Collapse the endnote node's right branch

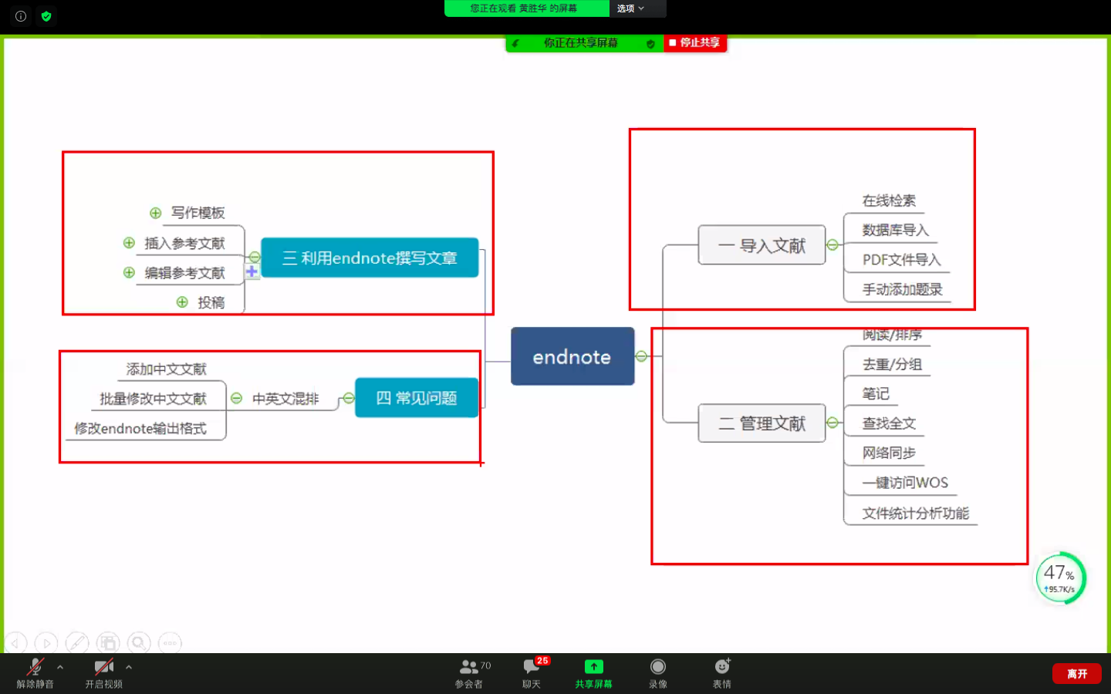pos(641,356)
